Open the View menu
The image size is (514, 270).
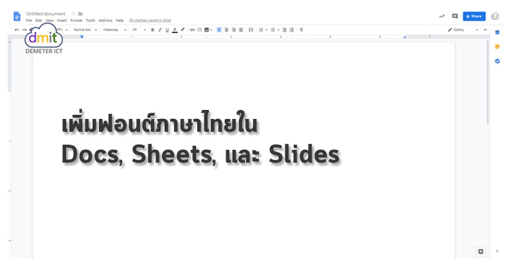49,21
